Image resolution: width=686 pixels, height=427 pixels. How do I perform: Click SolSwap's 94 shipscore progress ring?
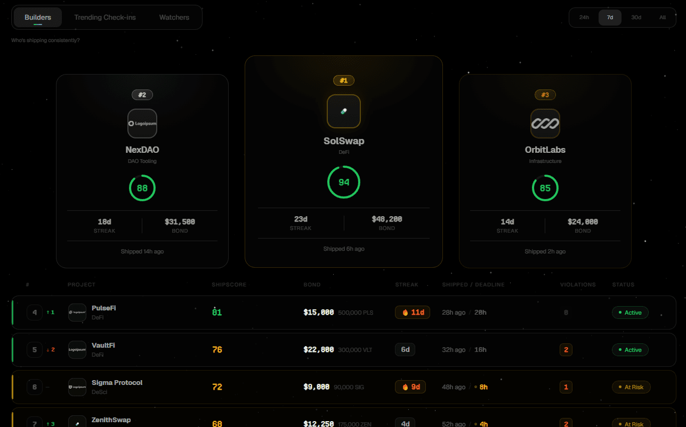coord(344,182)
